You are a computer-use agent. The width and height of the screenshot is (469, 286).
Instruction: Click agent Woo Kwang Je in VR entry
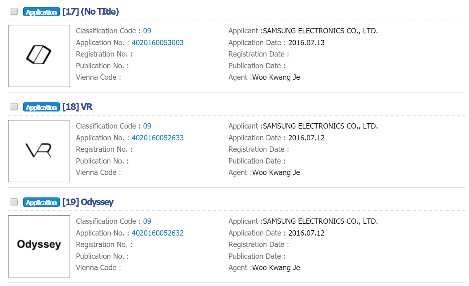[276, 172]
